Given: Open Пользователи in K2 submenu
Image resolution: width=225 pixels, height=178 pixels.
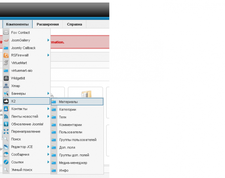Looking at the screenshot, I should click(77, 132).
